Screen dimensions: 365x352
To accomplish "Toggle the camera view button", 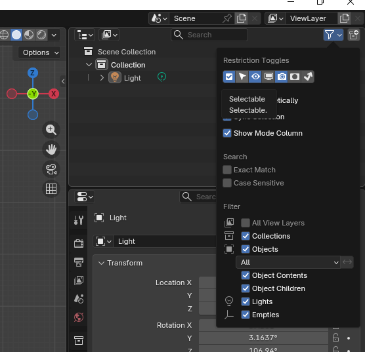I will (51, 169).
